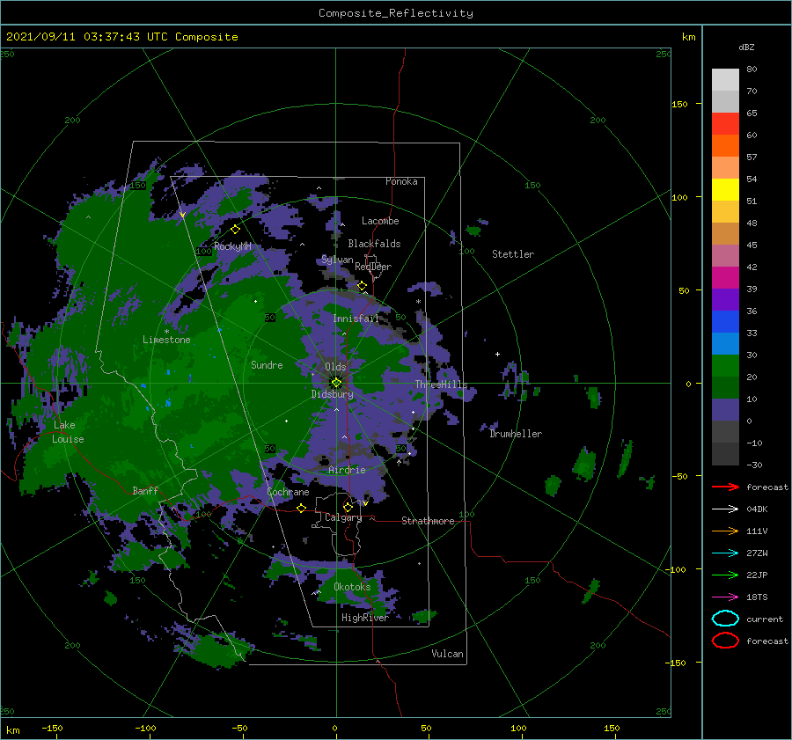The width and height of the screenshot is (792, 740).
Task: Select the light gray 70-80 dBZ swatch
Action: [x=725, y=80]
